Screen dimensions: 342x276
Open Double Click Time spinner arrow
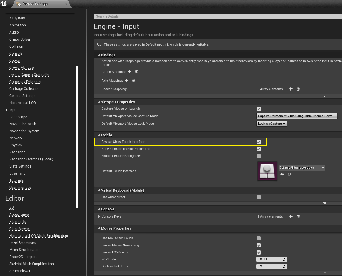point(284,266)
